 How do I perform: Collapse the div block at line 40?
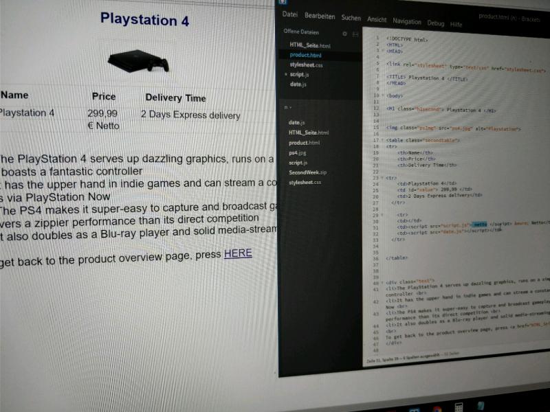point(382,282)
